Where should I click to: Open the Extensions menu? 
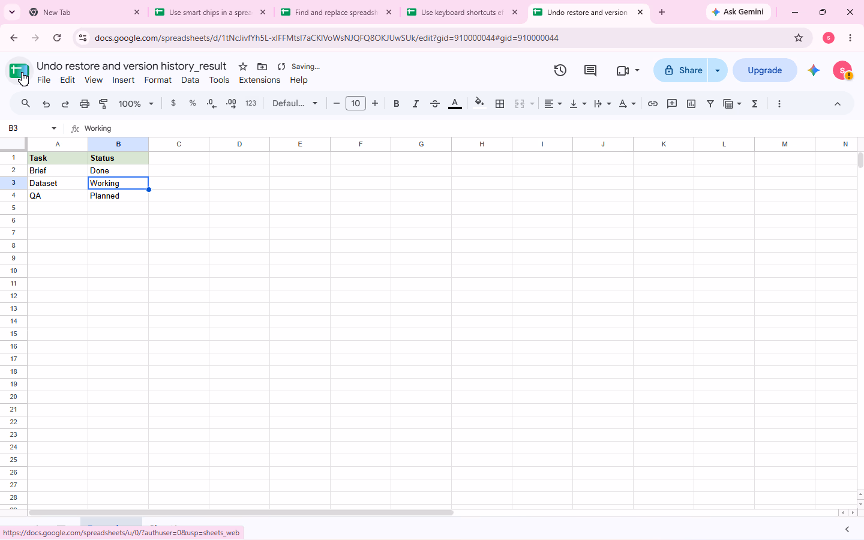point(259,80)
